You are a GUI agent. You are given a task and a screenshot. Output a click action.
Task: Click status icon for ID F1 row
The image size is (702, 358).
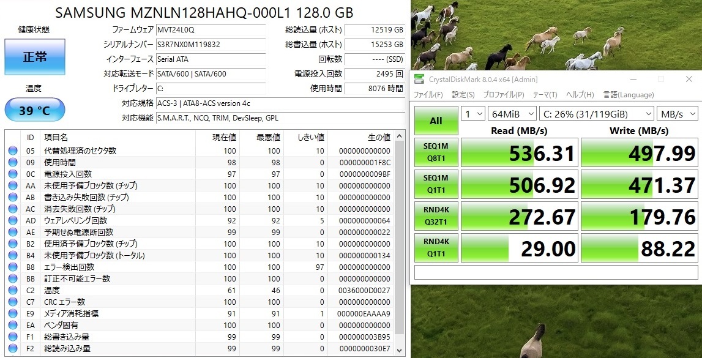[12, 337]
